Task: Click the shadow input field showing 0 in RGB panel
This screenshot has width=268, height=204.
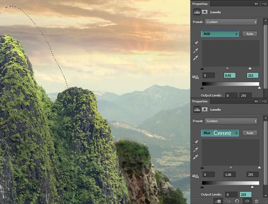Action: pos(209,75)
